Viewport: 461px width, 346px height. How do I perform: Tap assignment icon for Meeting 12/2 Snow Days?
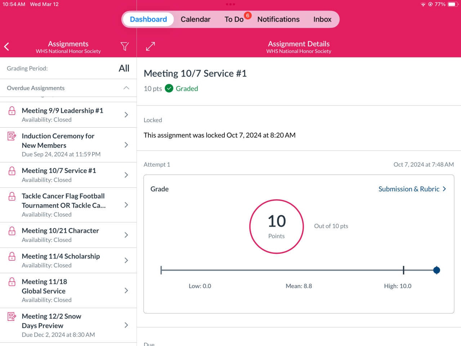(x=12, y=316)
